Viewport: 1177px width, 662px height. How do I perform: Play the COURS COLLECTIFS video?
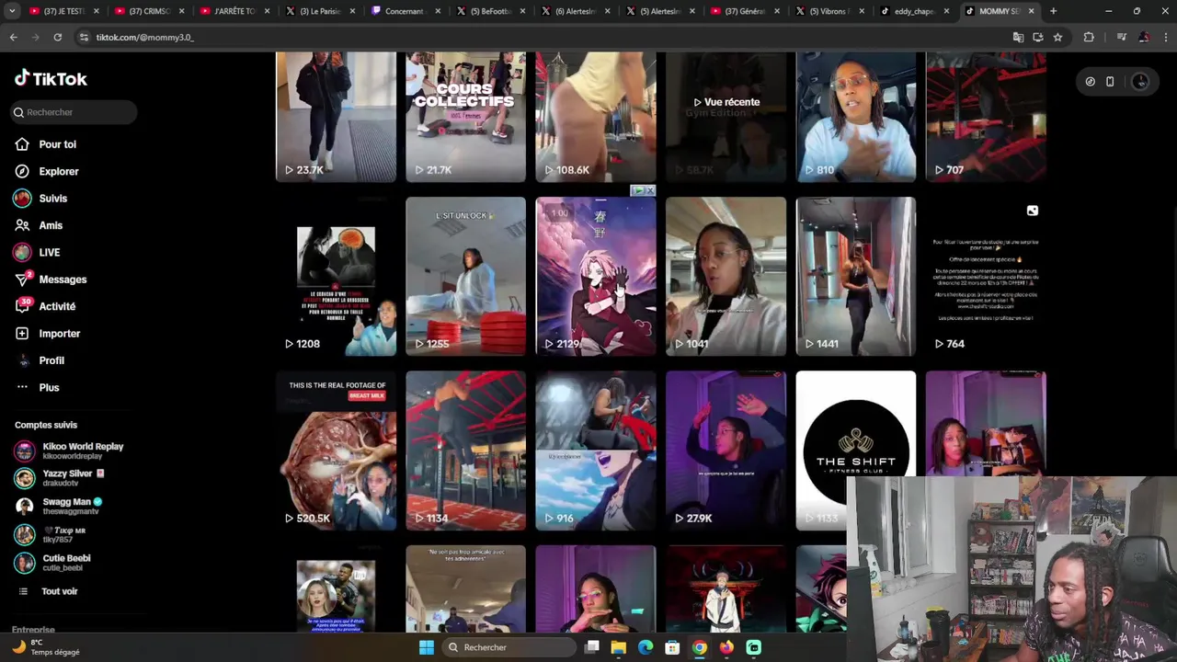[465, 116]
